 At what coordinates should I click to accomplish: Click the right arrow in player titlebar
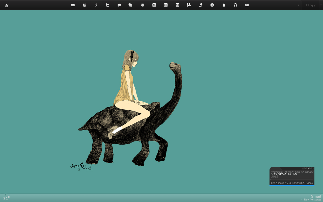click(305, 168)
